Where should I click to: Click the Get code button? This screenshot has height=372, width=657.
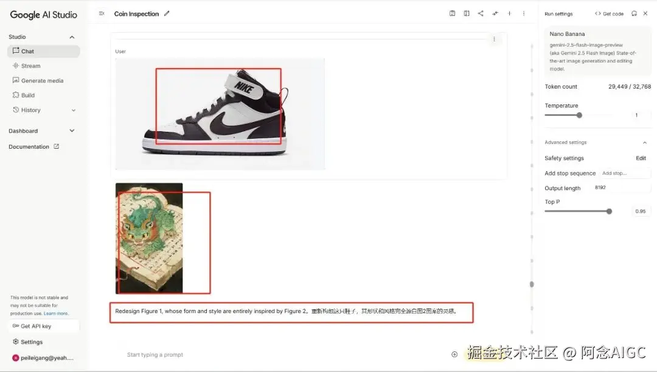coord(609,14)
